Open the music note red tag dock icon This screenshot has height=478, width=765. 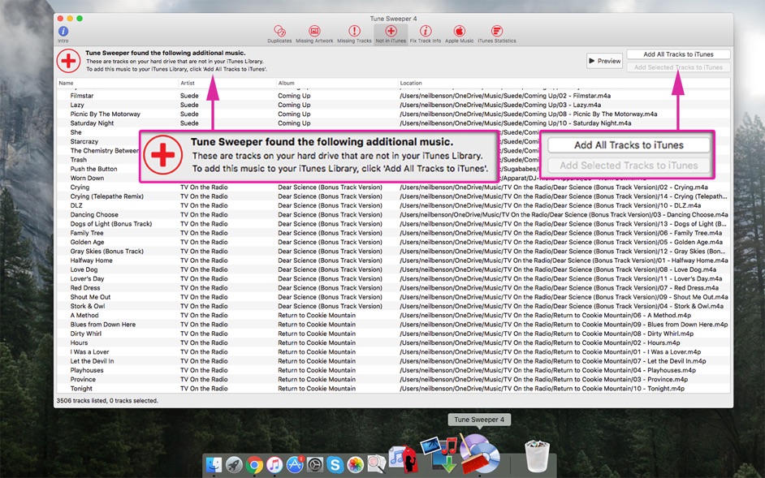(x=403, y=459)
